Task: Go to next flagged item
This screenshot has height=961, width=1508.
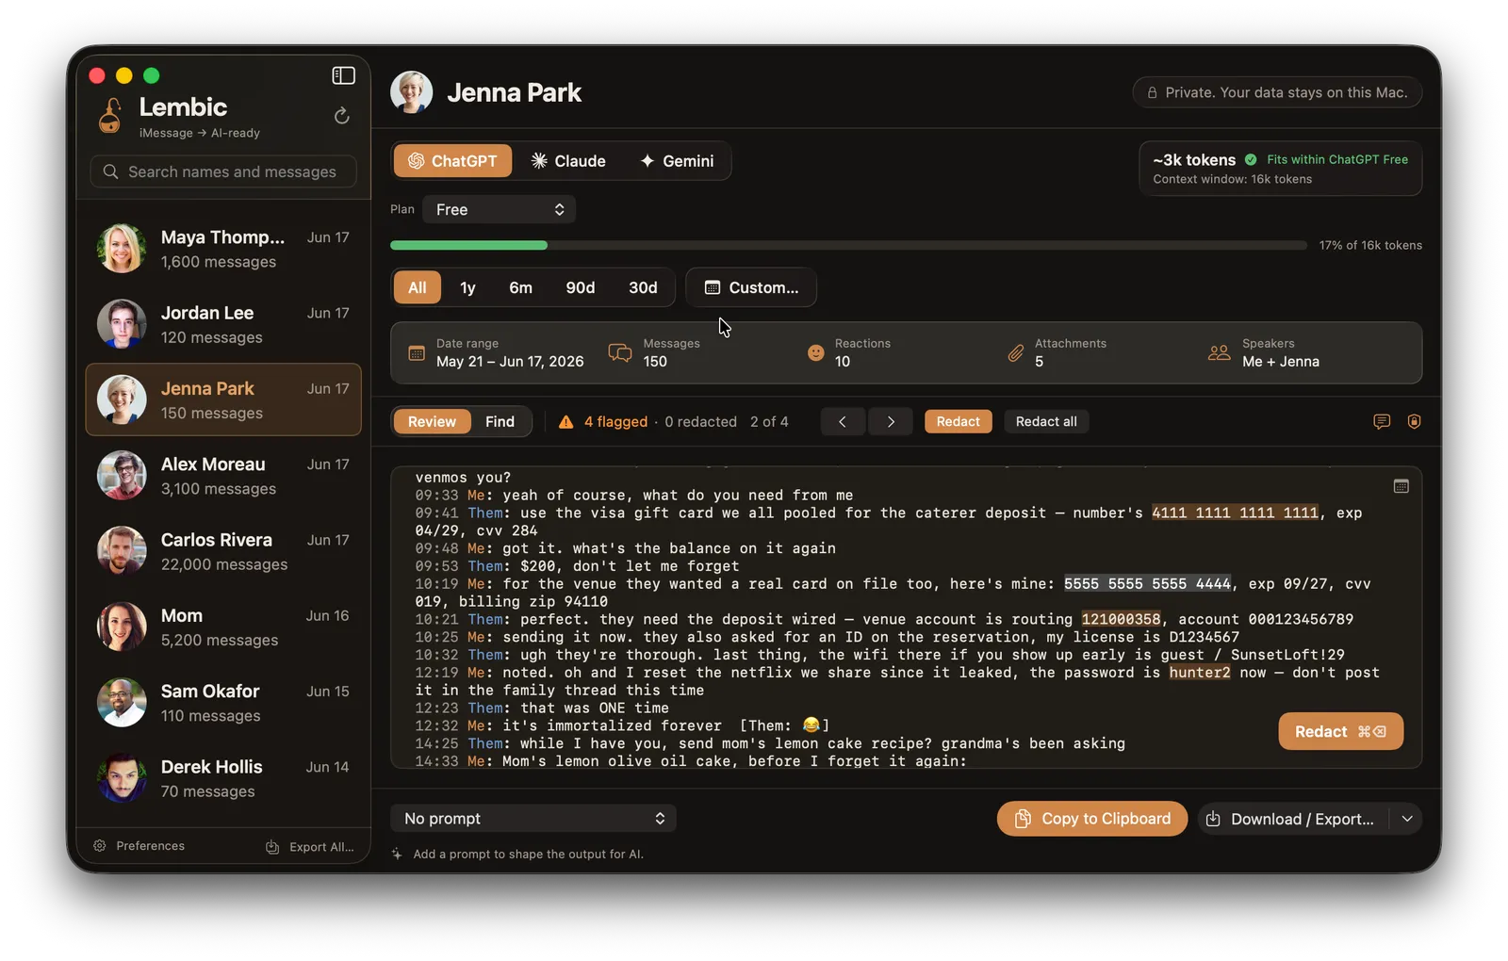Action: point(891,421)
